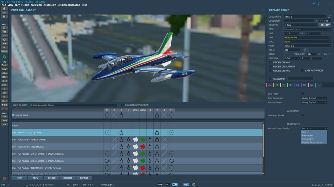This screenshot has width=334, height=187.
Task: Click the EXPORT payload button
Action: [x=84, y=178]
